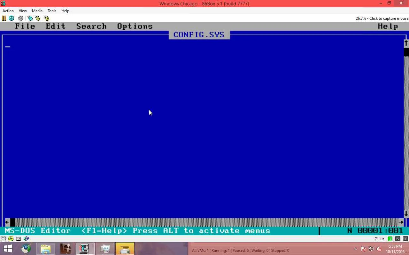Open the 86Box Action menu
Image resolution: width=409 pixels, height=255 pixels.
point(8,11)
